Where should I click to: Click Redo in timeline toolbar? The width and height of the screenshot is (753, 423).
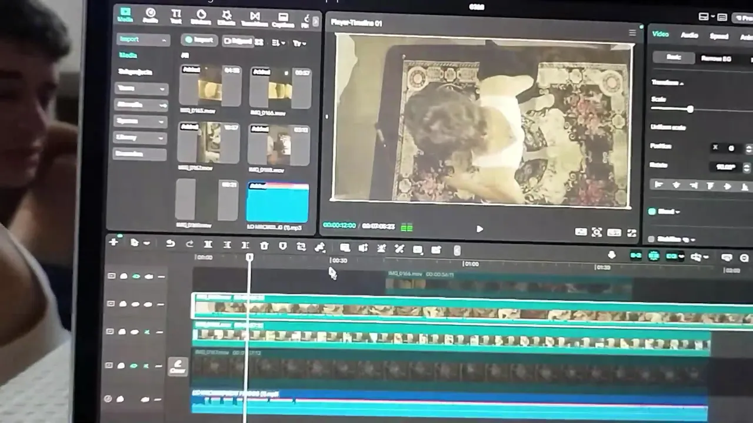coord(189,244)
